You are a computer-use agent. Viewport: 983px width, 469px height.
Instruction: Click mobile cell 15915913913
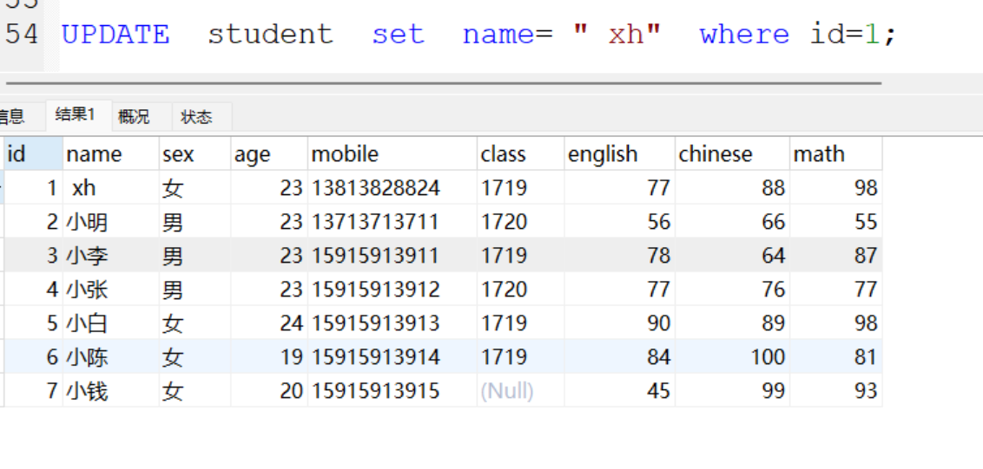click(x=393, y=323)
